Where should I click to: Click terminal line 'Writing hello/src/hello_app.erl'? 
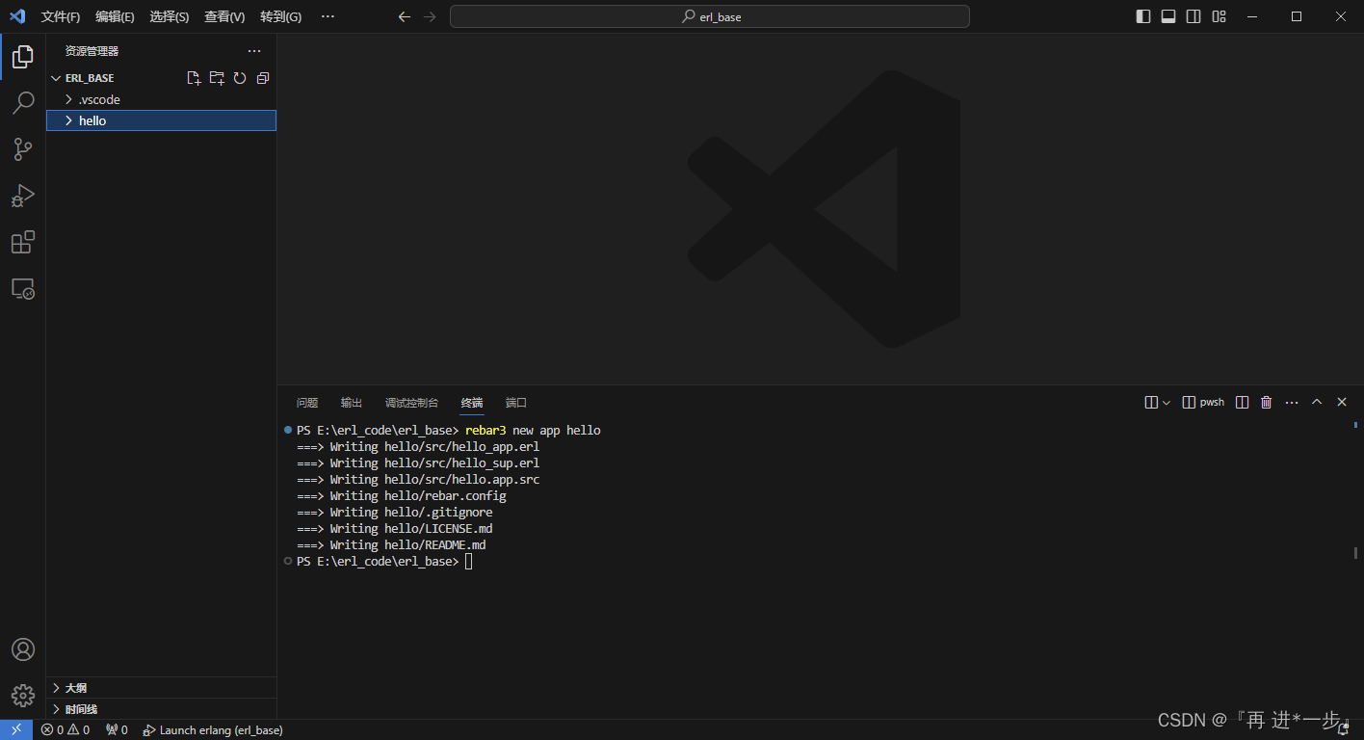click(418, 447)
